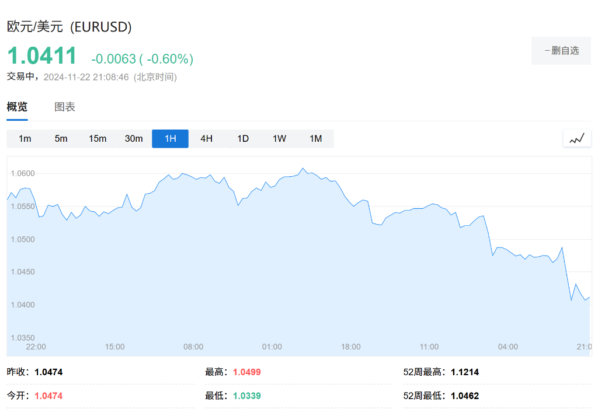The image size is (598, 416).
Task: Click the chart type line icon
Action: [x=577, y=139]
